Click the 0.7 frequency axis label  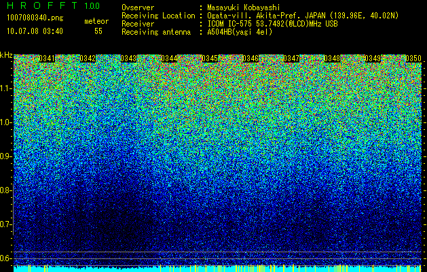(6, 224)
